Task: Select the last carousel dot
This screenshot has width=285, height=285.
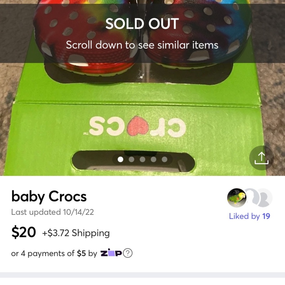Action: coord(164,159)
